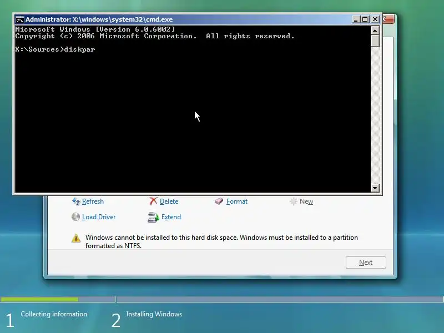Click the command prompt scrollbar thumb
Screen dimensions: 444x333
(375, 41)
